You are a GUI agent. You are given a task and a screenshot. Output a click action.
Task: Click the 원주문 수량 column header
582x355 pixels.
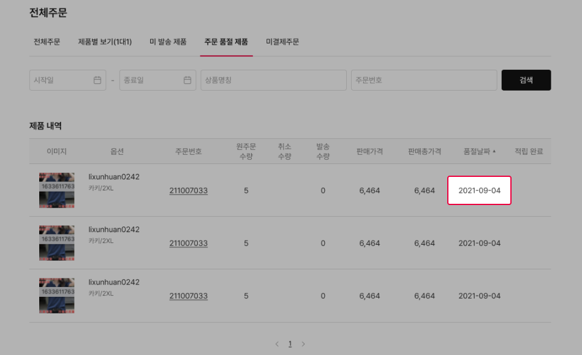[246, 151]
